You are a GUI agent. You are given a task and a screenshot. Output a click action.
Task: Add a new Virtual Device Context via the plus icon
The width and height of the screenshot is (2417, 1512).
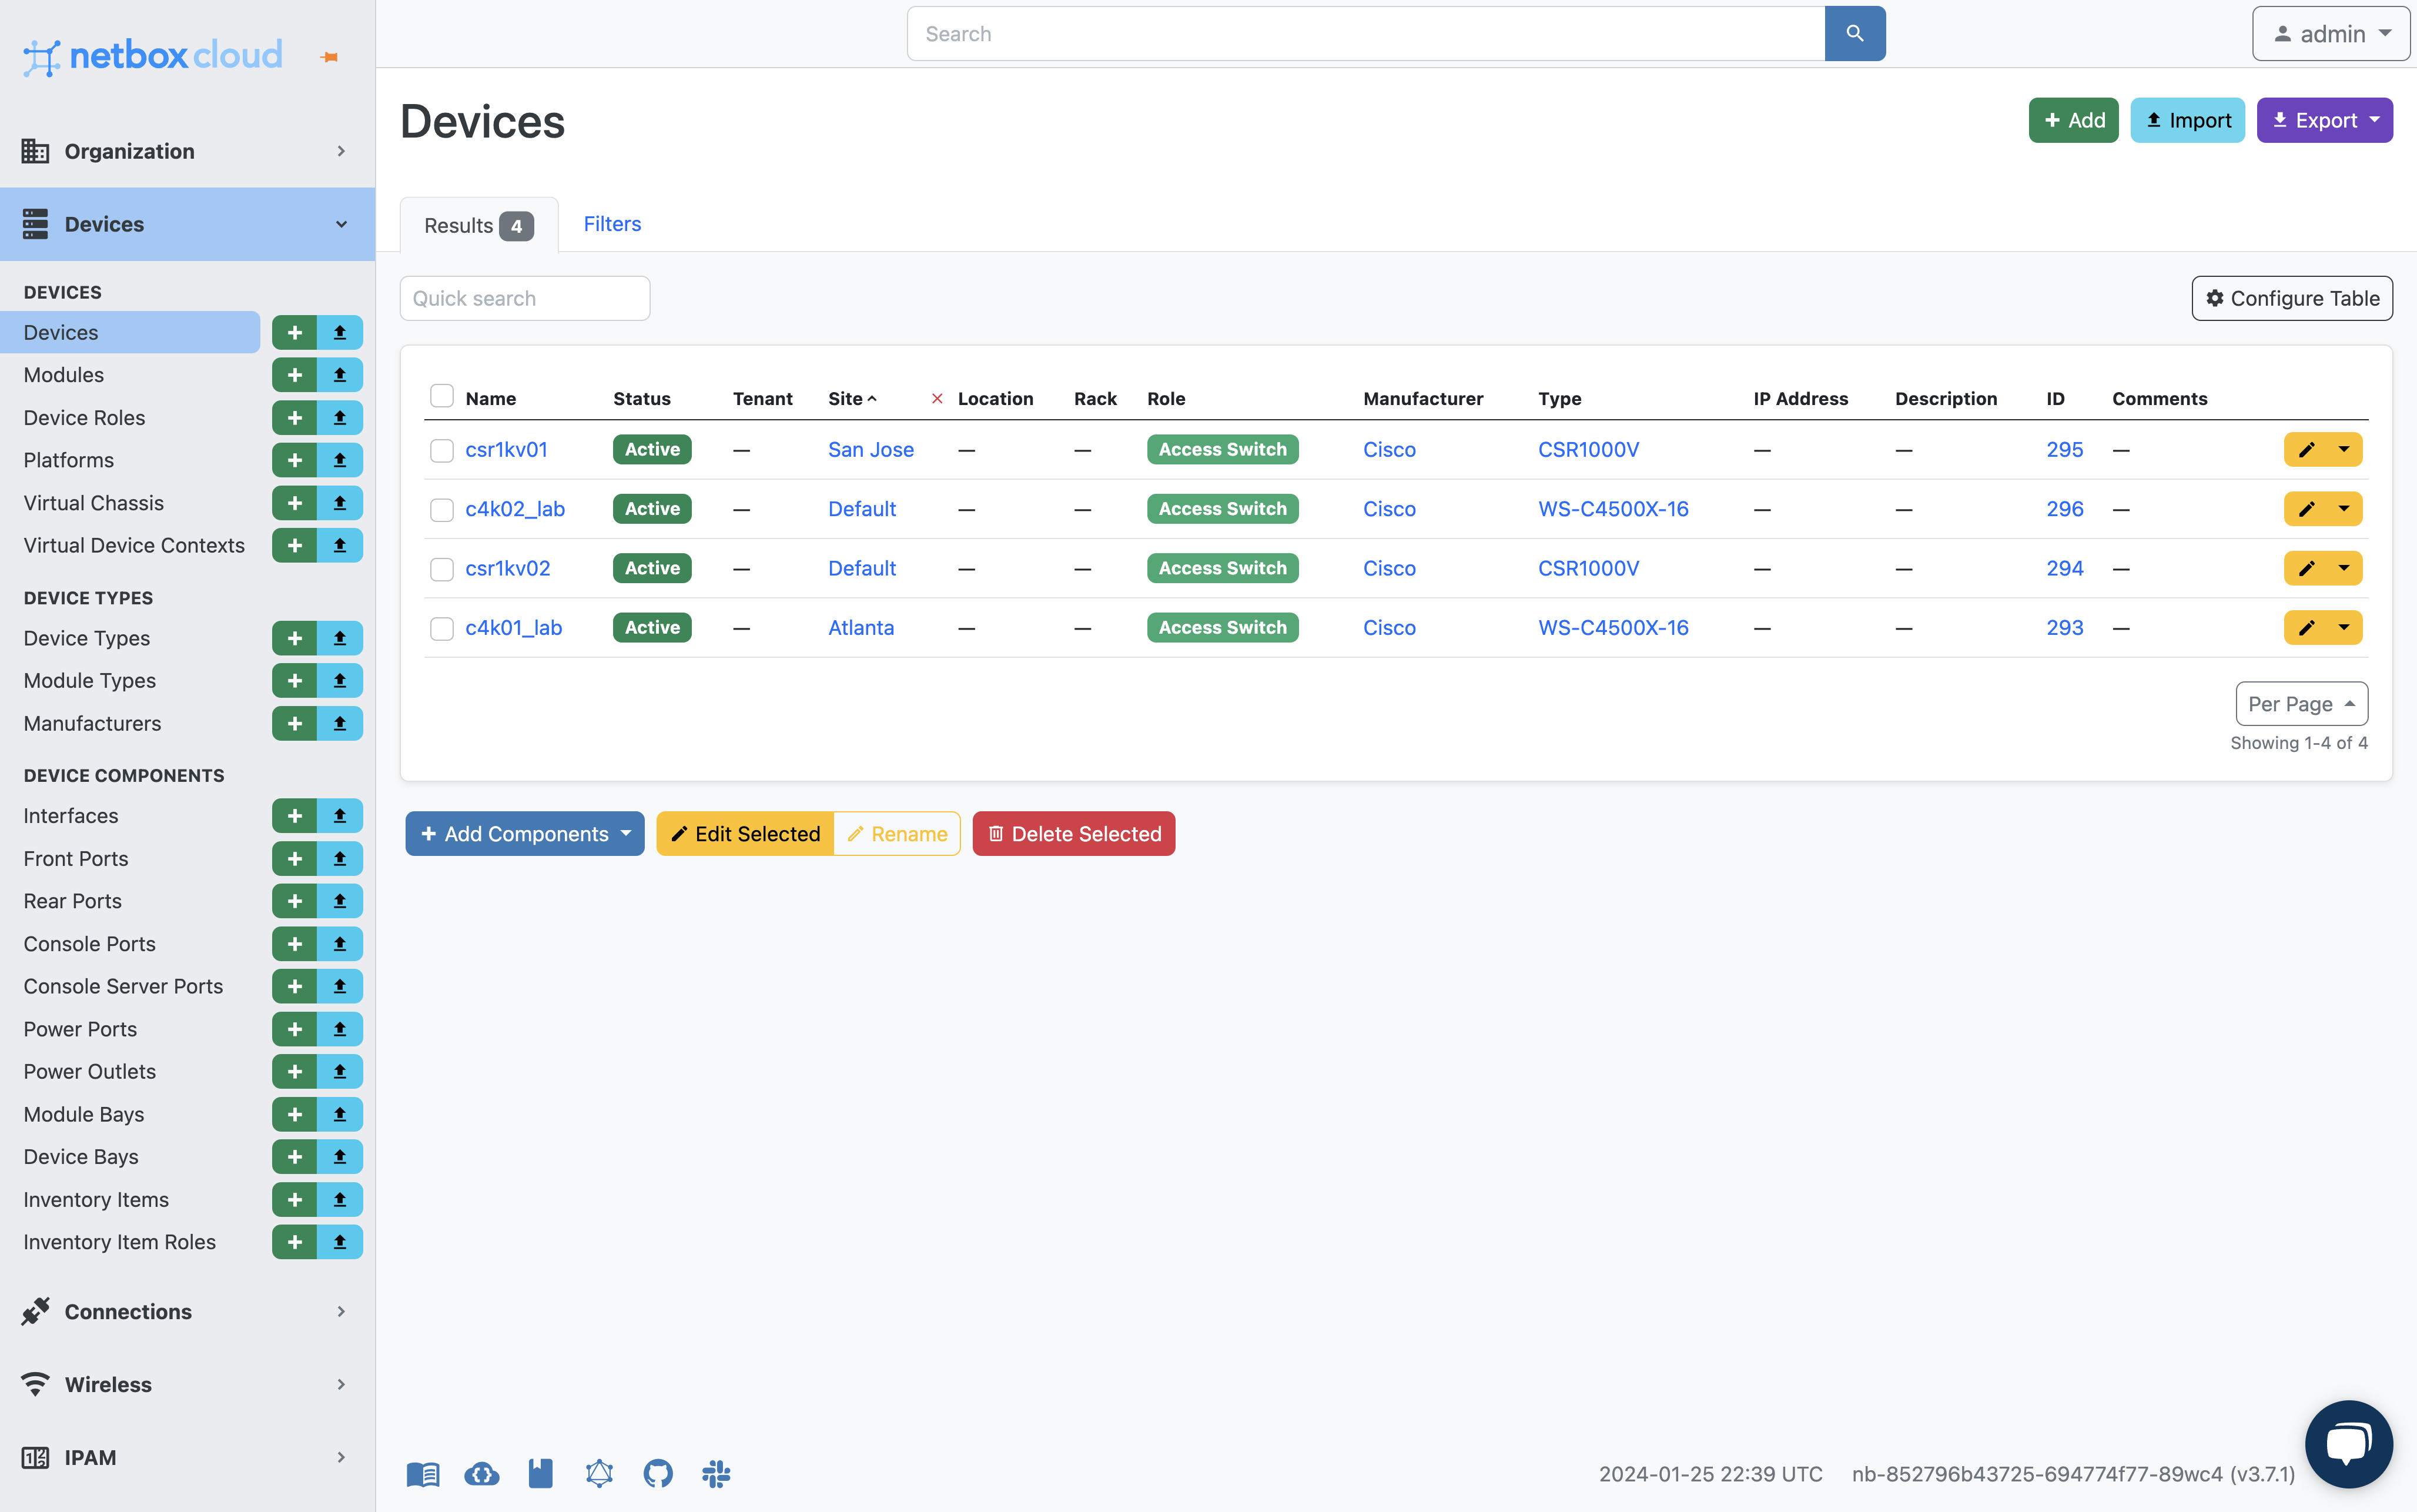[x=294, y=545]
